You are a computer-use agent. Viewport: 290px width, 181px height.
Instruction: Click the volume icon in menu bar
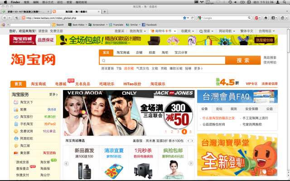236,2
